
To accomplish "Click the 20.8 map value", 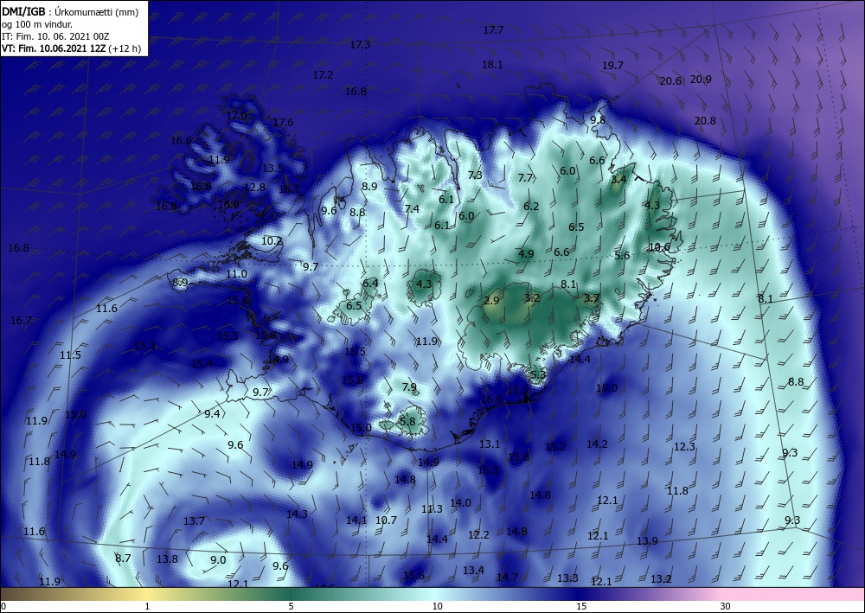I will pyautogui.click(x=705, y=120).
